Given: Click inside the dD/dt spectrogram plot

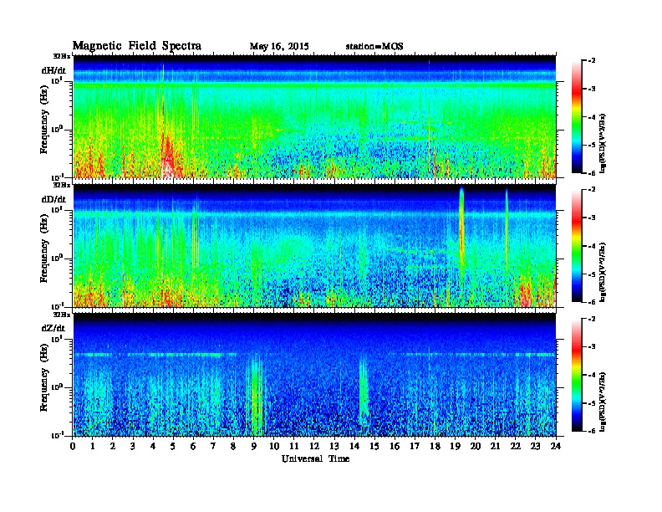Looking at the screenshot, I should click(x=314, y=246).
